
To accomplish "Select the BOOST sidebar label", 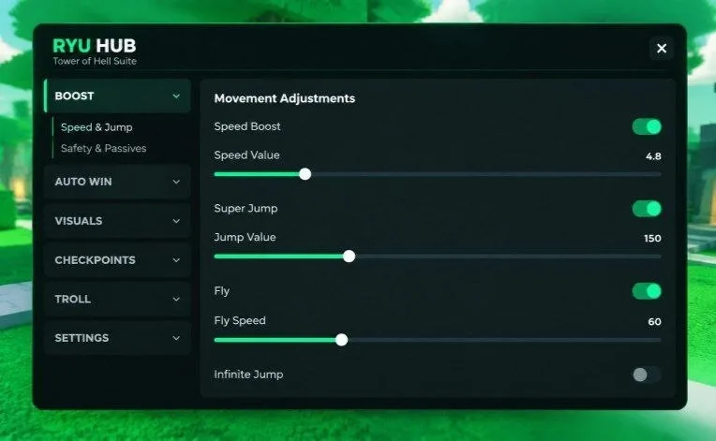I will pyautogui.click(x=74, y=96).
